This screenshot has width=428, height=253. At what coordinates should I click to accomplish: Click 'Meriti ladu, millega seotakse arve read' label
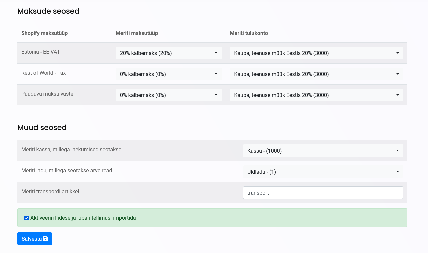click(67, 171)
